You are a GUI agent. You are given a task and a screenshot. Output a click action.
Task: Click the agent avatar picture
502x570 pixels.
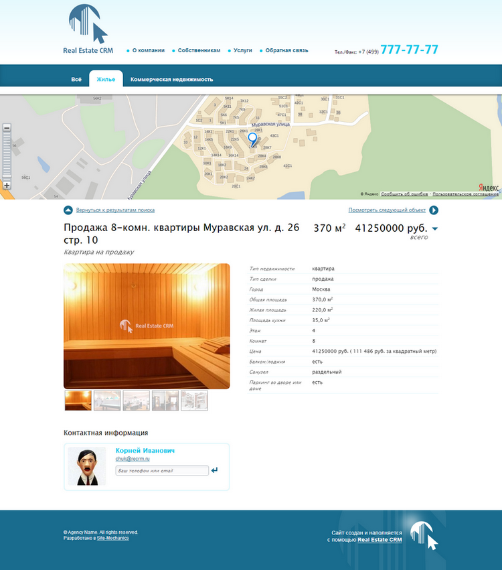pos(87,466)
